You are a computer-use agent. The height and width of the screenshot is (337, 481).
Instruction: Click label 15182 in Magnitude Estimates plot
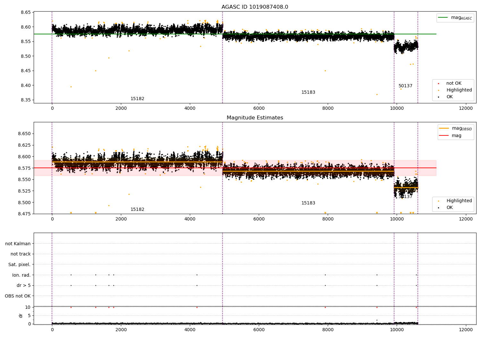coord(137,210)
